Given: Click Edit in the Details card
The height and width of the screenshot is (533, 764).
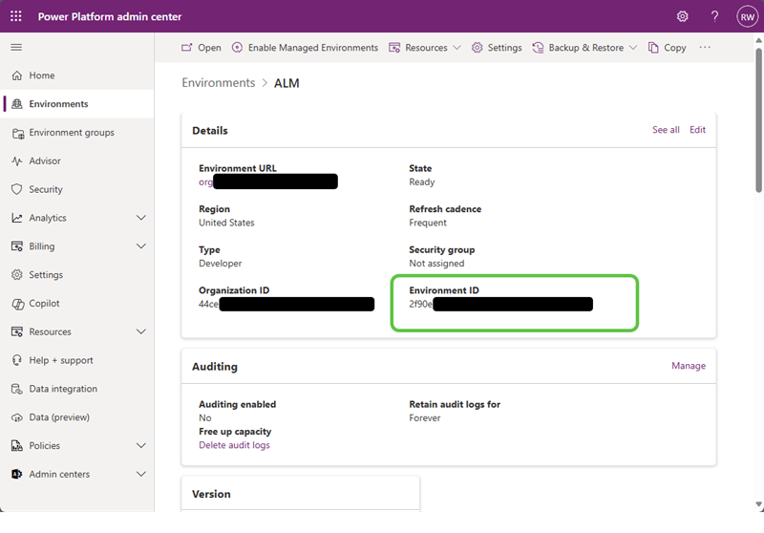Looking at the screenshot, I should pyautogui.click(x=697, y=130).
